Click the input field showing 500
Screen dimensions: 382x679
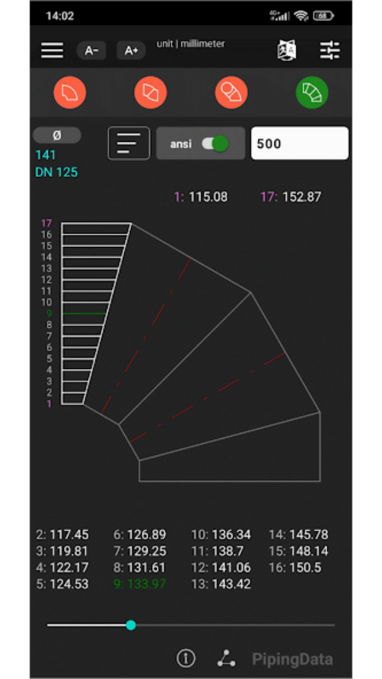coord(299,143)
